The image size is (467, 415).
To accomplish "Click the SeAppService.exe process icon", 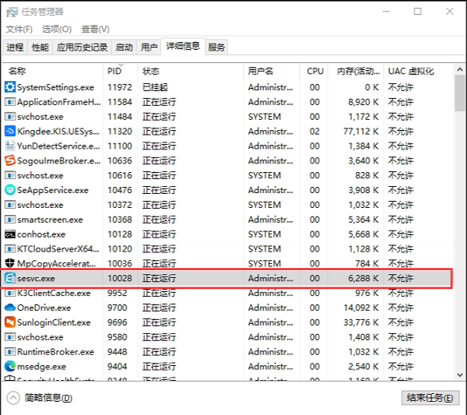I will (10, 190).
